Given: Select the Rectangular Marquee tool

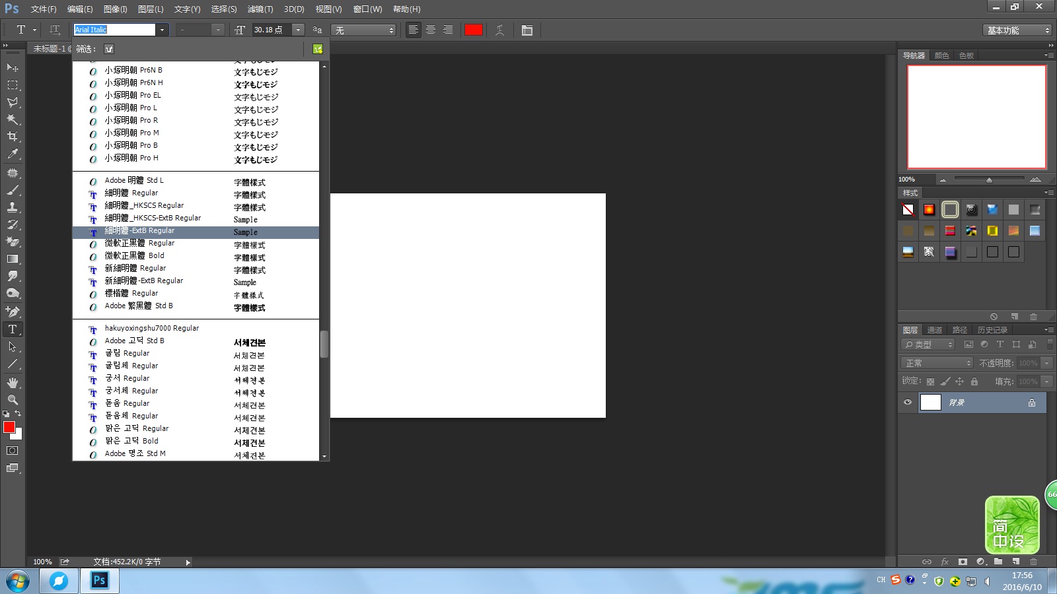Looking at the screenshot, I should pyautogui.click(x=13, y=84).
